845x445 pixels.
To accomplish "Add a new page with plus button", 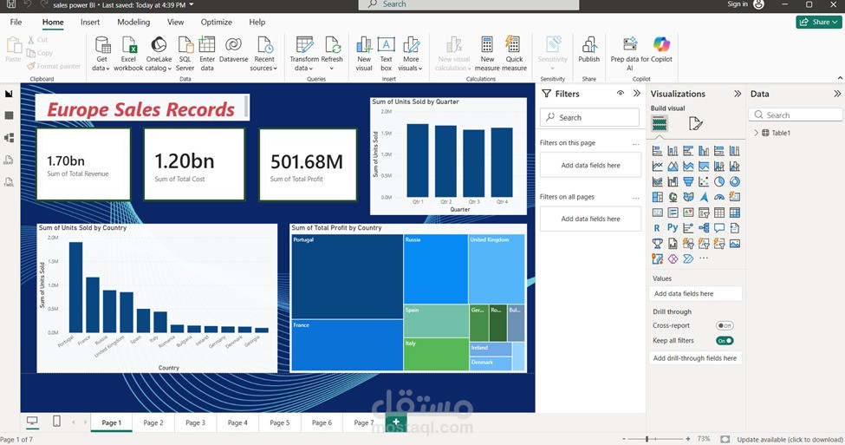I will (x=396, y=422).
